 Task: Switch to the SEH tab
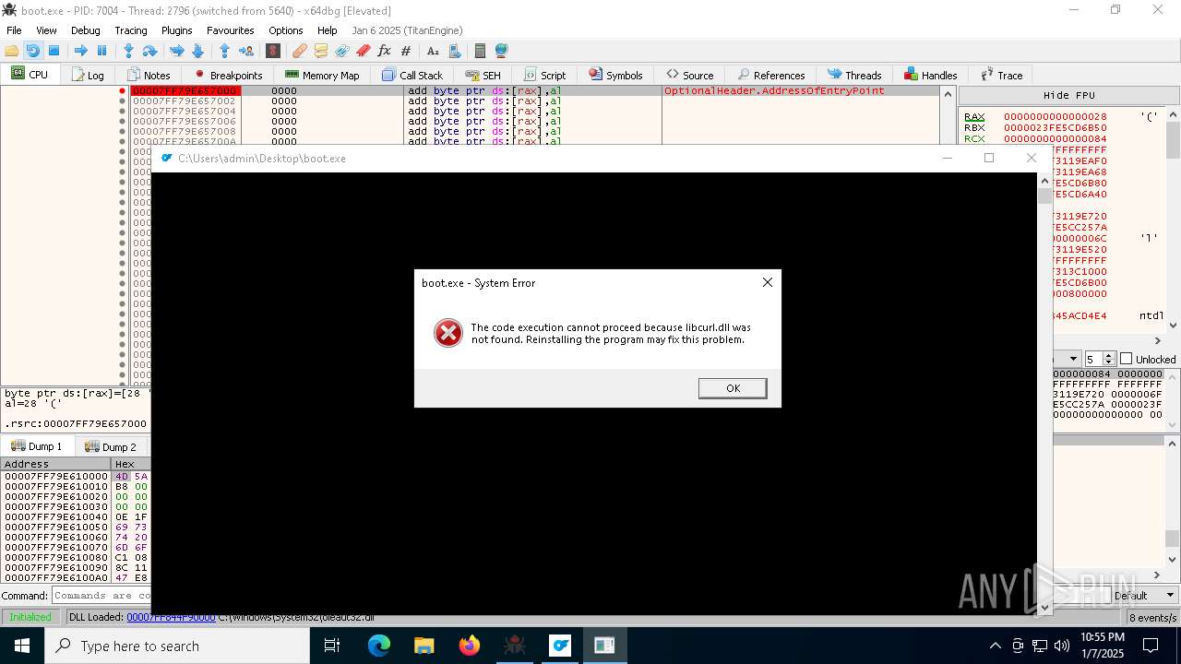[483, 75]
